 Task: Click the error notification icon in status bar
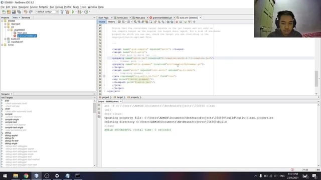coord(292,169)
